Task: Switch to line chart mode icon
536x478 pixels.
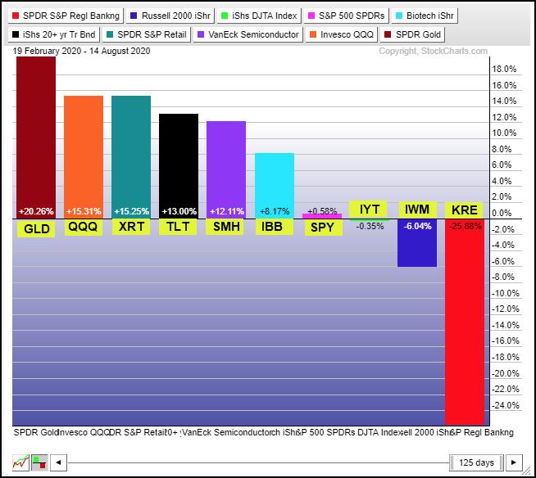Action: (x=21, y=462)
